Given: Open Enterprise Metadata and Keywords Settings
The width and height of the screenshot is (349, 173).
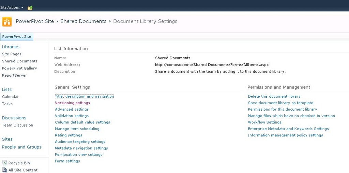Looking at the screenshot, I should tap(288, 129).
